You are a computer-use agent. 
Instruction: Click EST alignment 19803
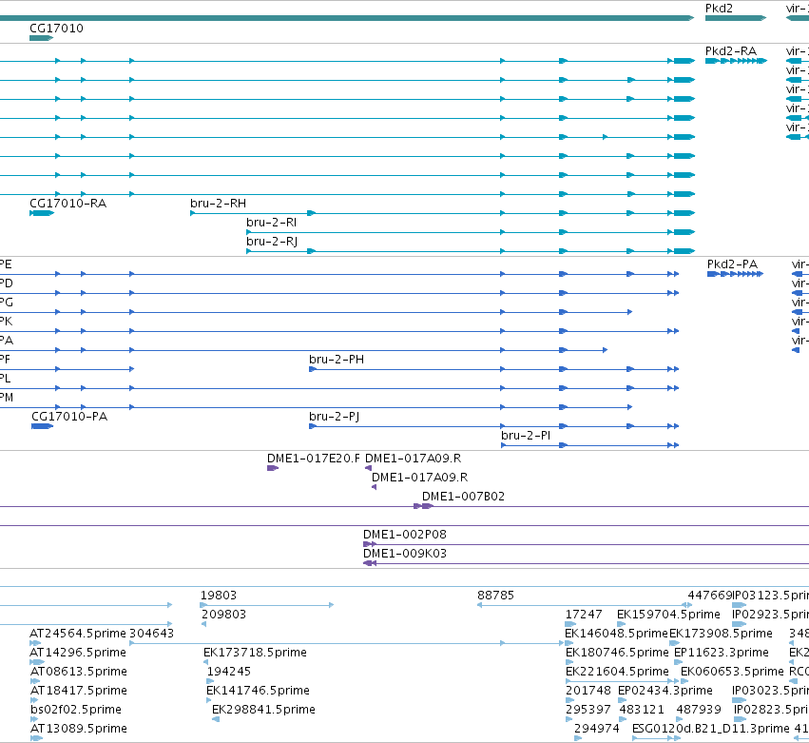(267, 605)
